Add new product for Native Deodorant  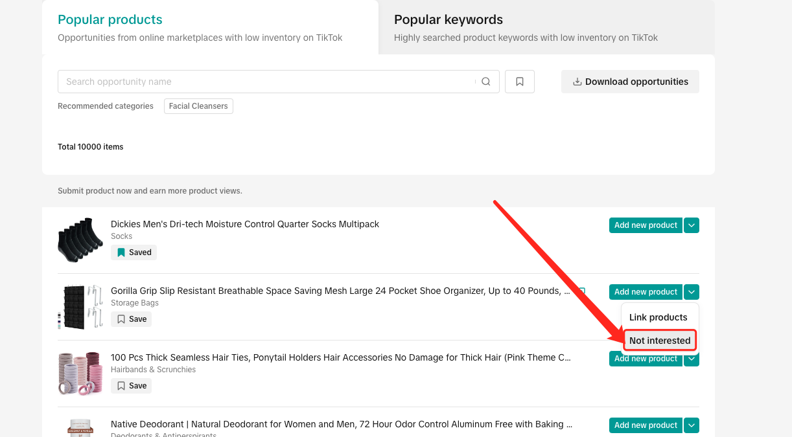point(646,425)
